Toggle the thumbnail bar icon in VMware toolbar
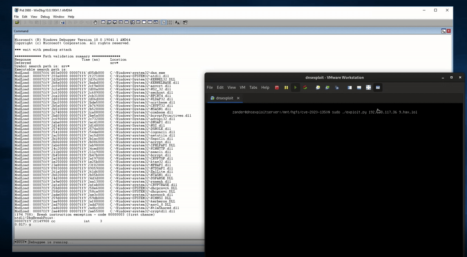Viewport: 467px width, 257px height. 359,87
